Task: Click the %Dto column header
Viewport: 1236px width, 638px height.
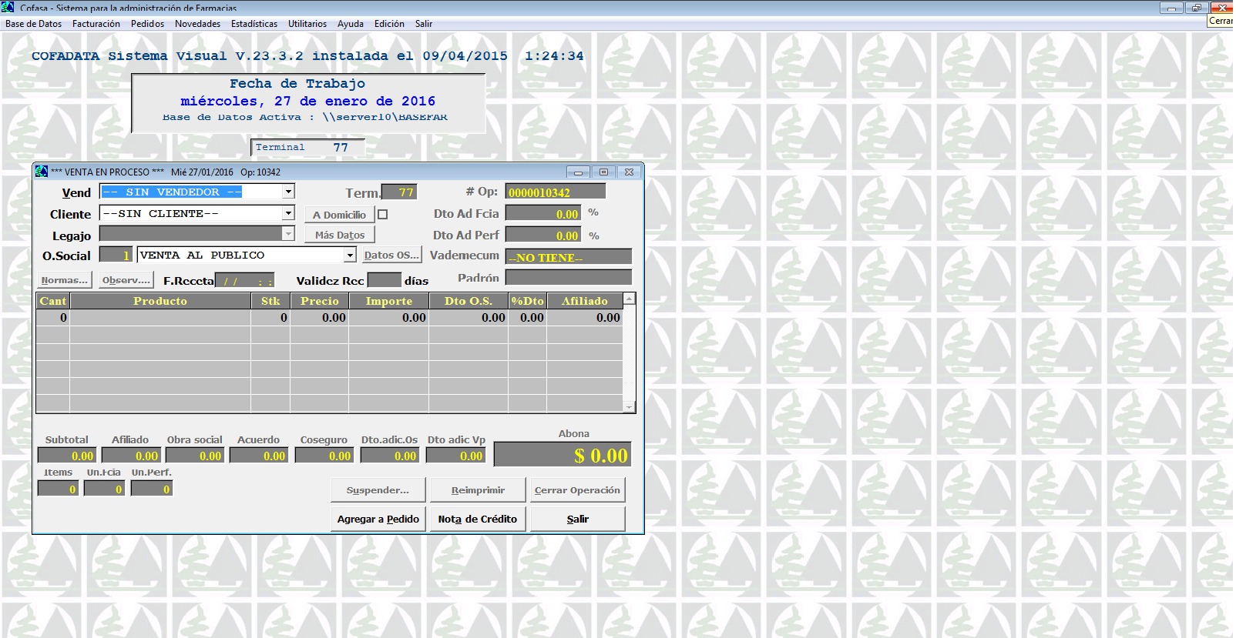Action: pyautogui.click(x=527, y=301)
